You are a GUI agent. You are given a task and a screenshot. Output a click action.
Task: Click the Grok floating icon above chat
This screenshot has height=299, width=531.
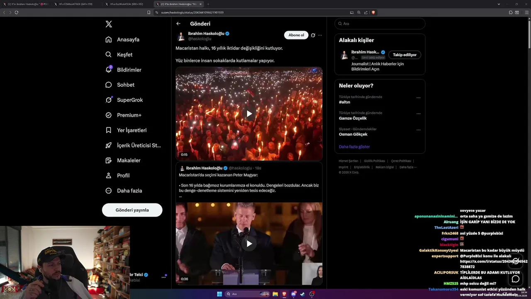pyautogui.click(x=516, y=261)
